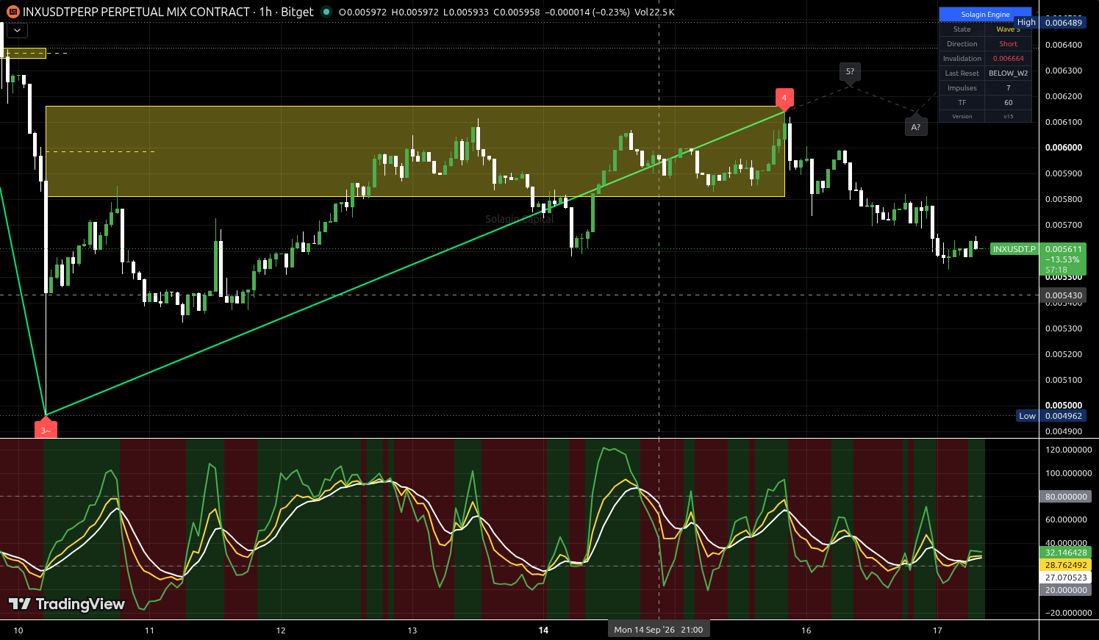
Task: Click the Solagin Engine table header
Action: coord(985,15)
